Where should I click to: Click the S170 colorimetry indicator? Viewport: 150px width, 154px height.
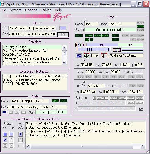coord(133,40)
